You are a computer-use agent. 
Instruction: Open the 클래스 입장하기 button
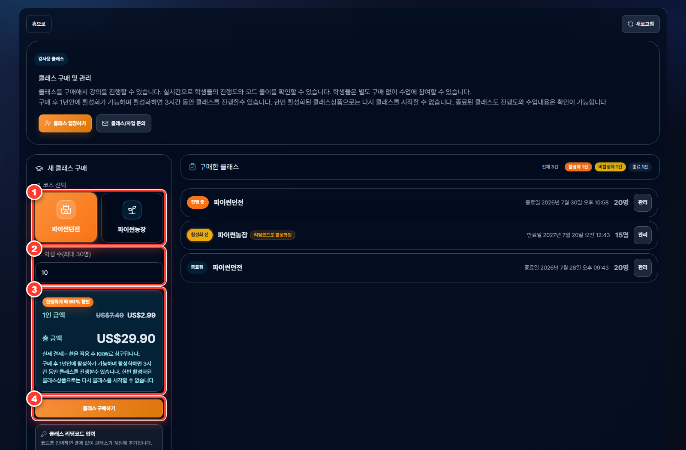(x=65, y=123)
